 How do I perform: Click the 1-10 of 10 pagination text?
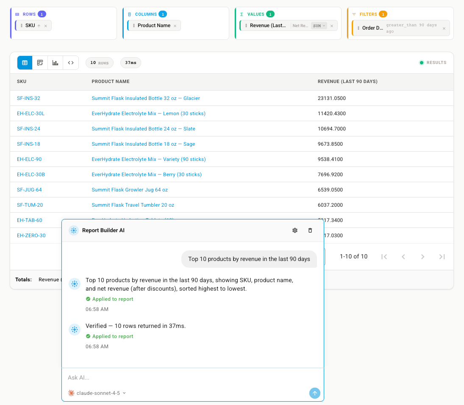[x=354, y=256]
